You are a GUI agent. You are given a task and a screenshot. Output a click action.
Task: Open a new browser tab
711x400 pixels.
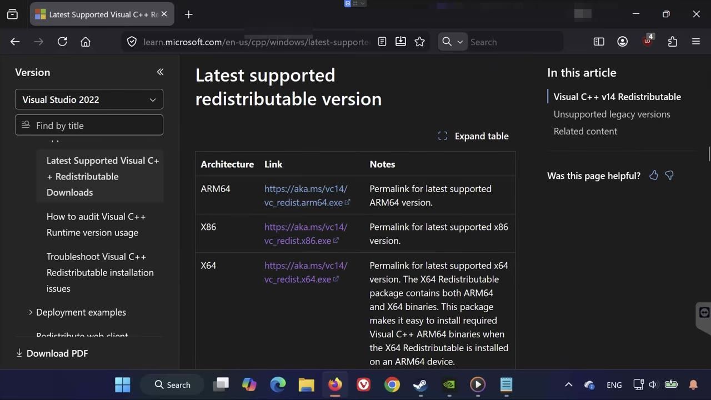tap(189, 14)
